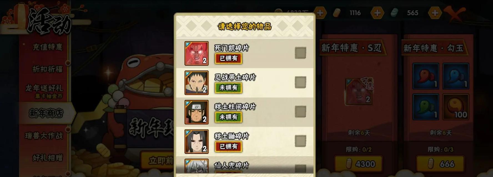Tap the 忍战带土 character portrait
This screenshot has height=177, width=493.
click(x=197, y=83)
